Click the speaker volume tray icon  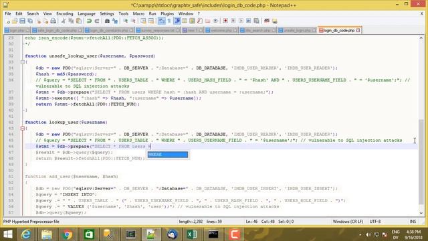click(368, 234)
